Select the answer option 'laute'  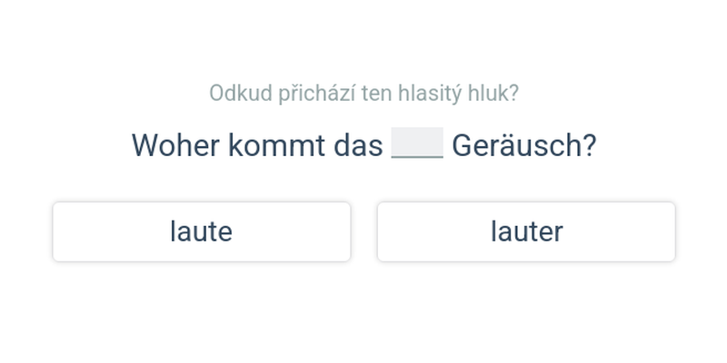(x=201, y=231)
